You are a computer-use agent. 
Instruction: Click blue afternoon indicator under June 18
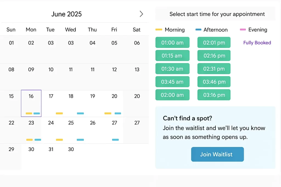pos(80,113)
